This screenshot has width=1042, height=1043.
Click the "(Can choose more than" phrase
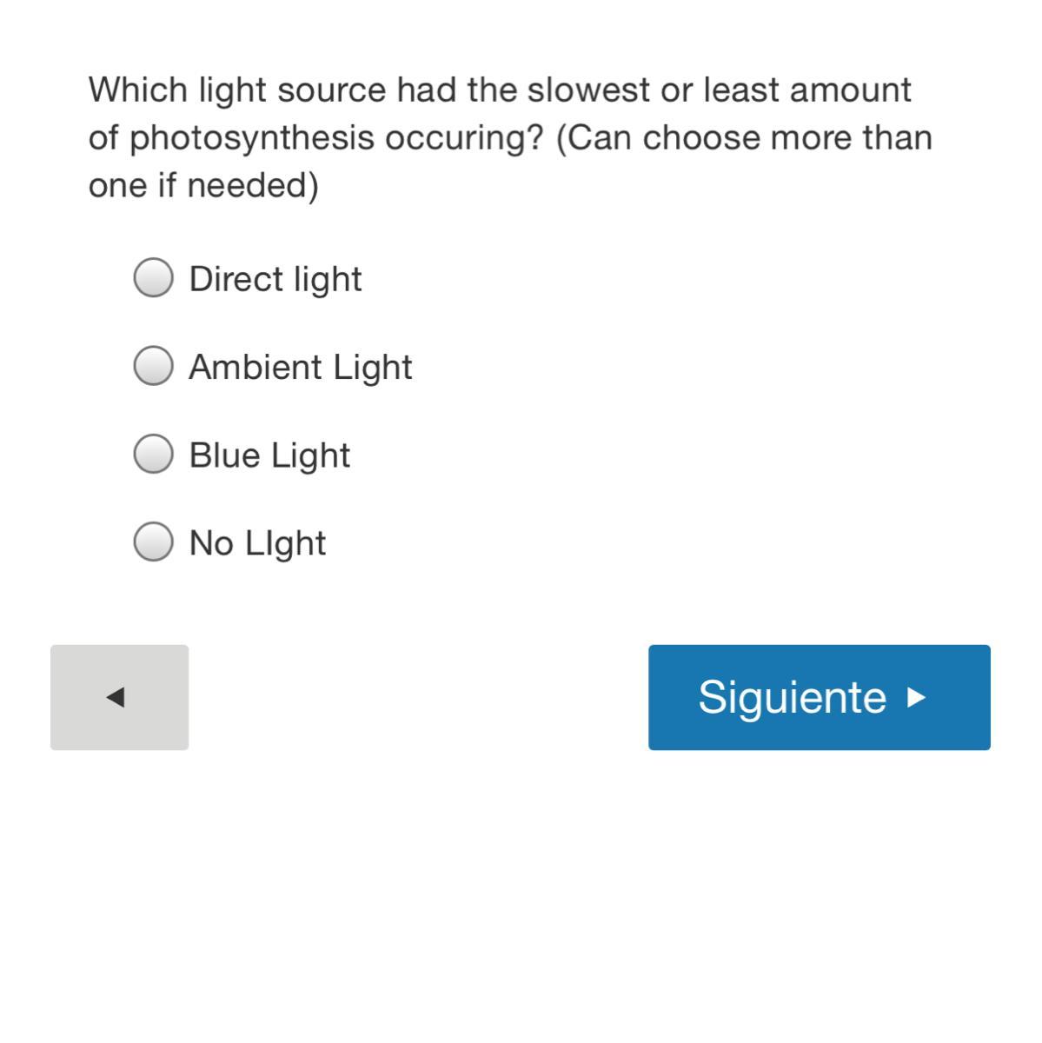coord(744,138)
